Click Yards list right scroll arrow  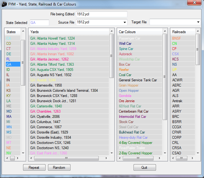click(x=106, y=158)
